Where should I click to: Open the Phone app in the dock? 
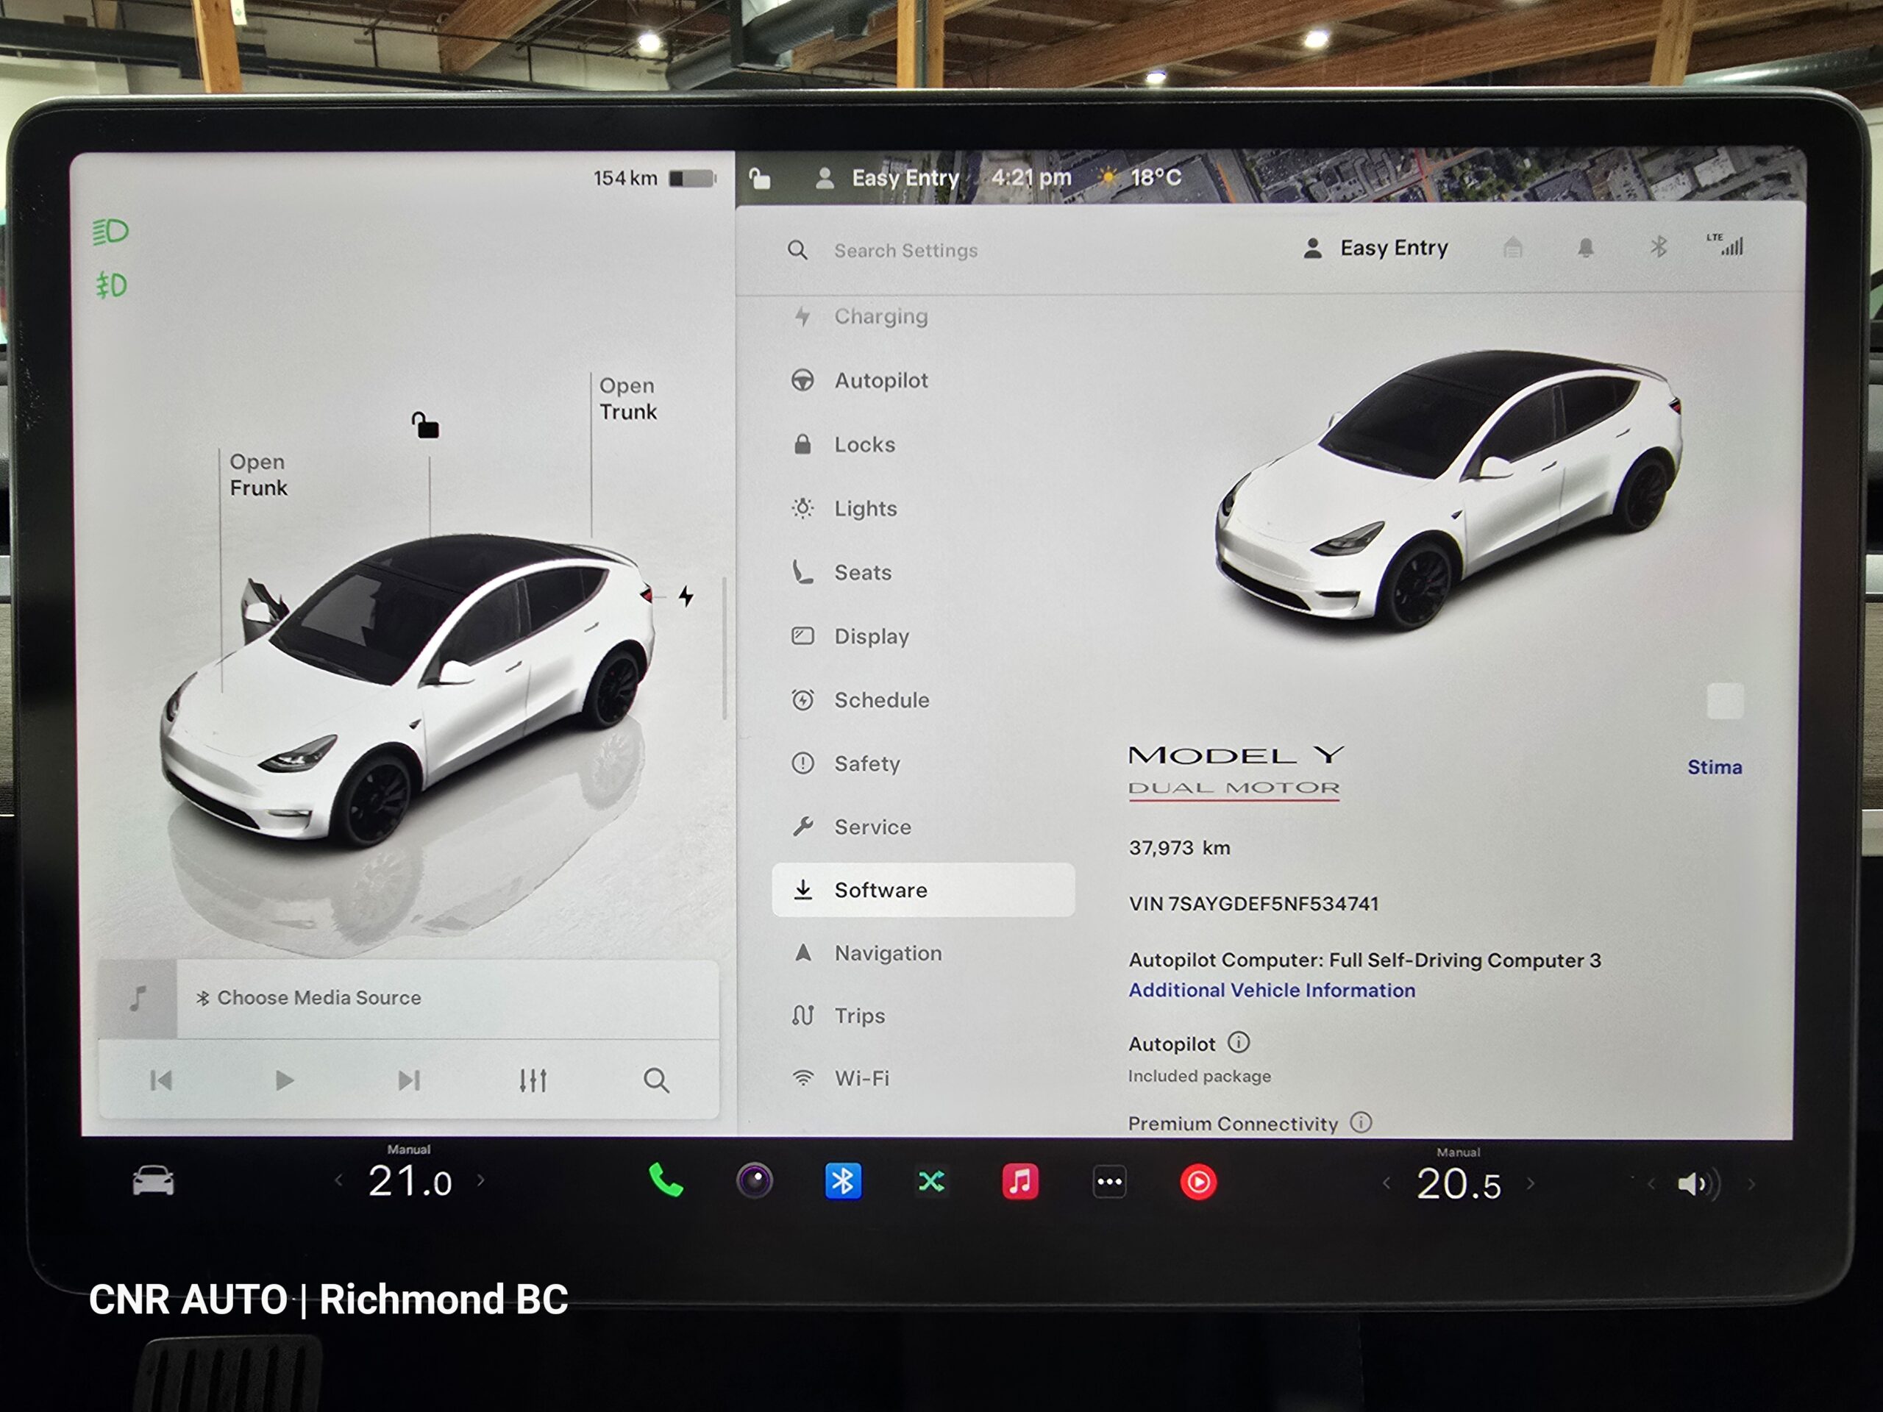(x=665, y=1181)
